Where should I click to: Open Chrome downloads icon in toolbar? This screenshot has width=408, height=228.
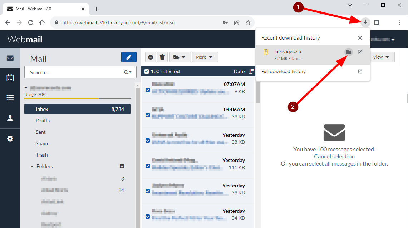coord(365,22)
